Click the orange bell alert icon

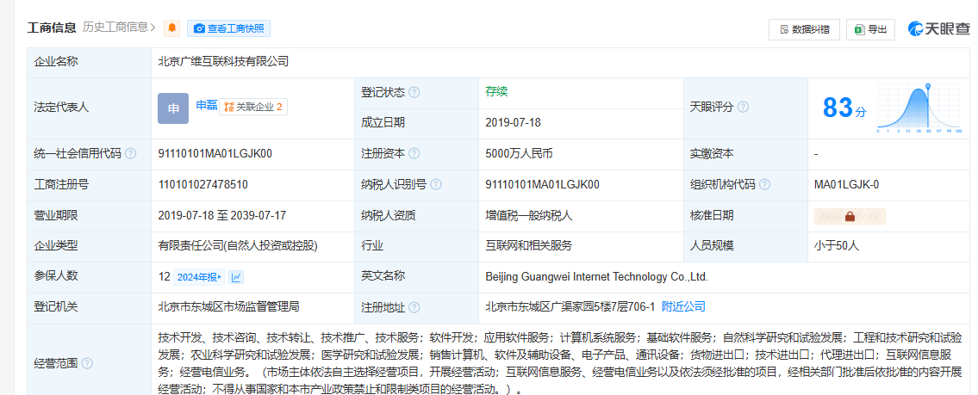pyautogui.click(x=171, y=28)
